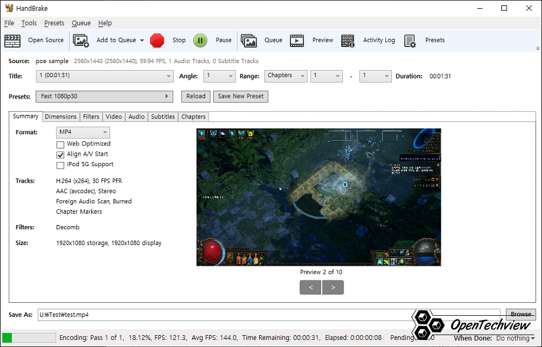Click the 'Preview 2 of 10' text

coord(321,272)
